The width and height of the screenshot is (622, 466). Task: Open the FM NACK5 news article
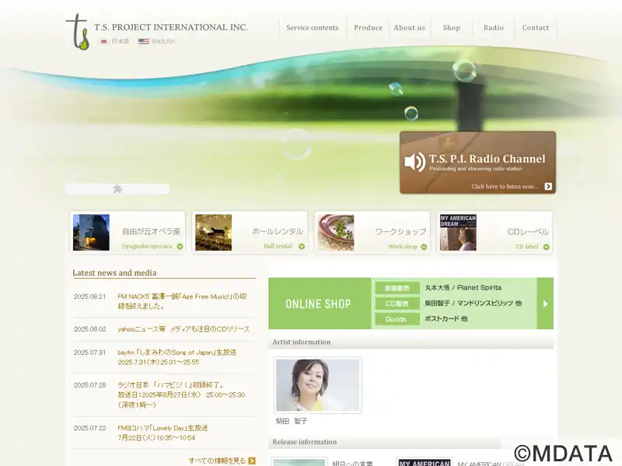point(182,301)
